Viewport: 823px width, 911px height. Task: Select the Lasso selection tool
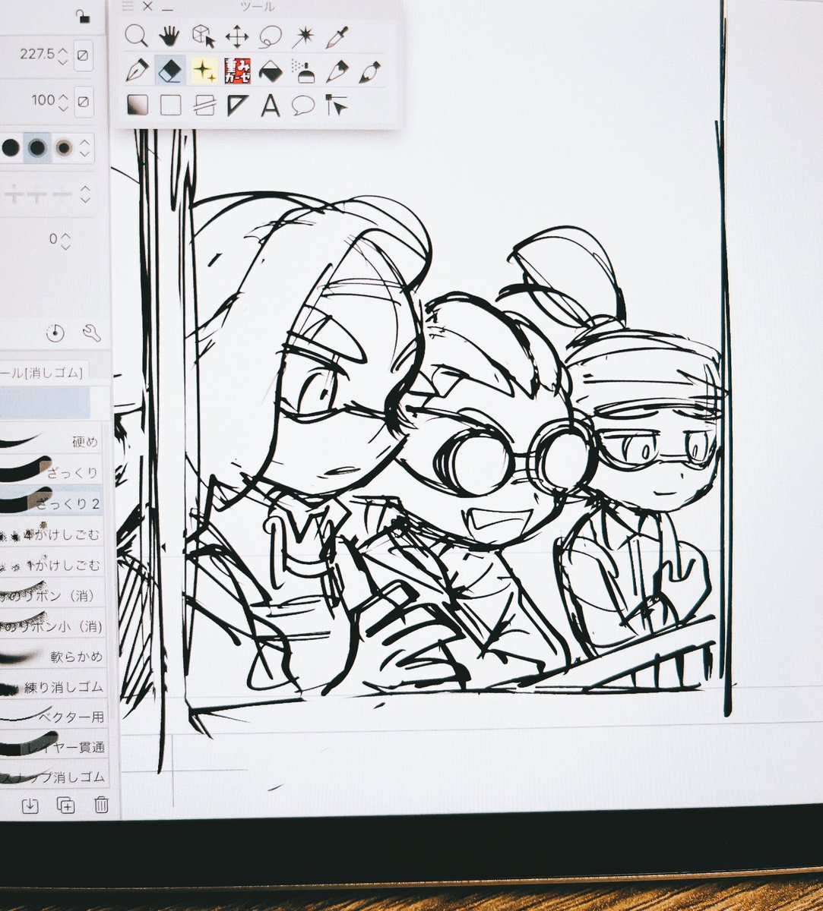271,36
